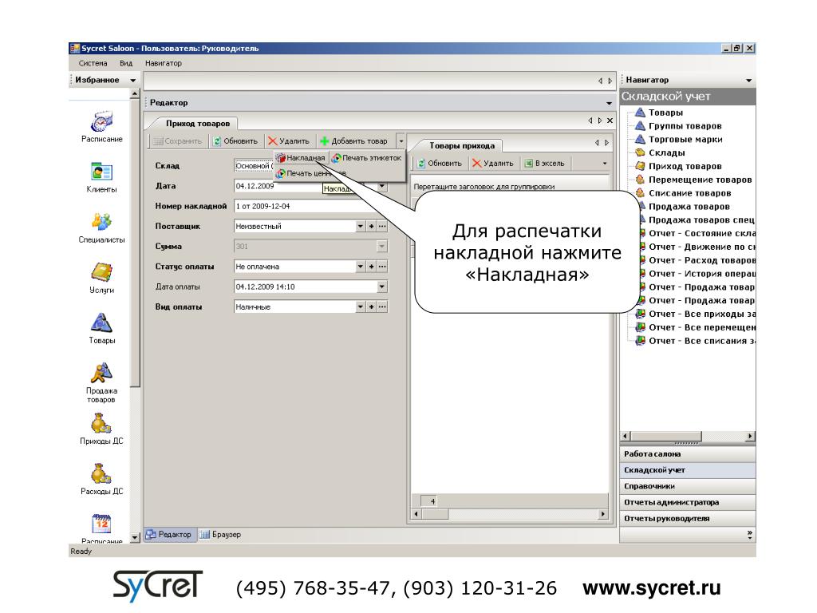817x613 pixels.
Task: Click Номер накладной input field
Action: coord(310,207)
